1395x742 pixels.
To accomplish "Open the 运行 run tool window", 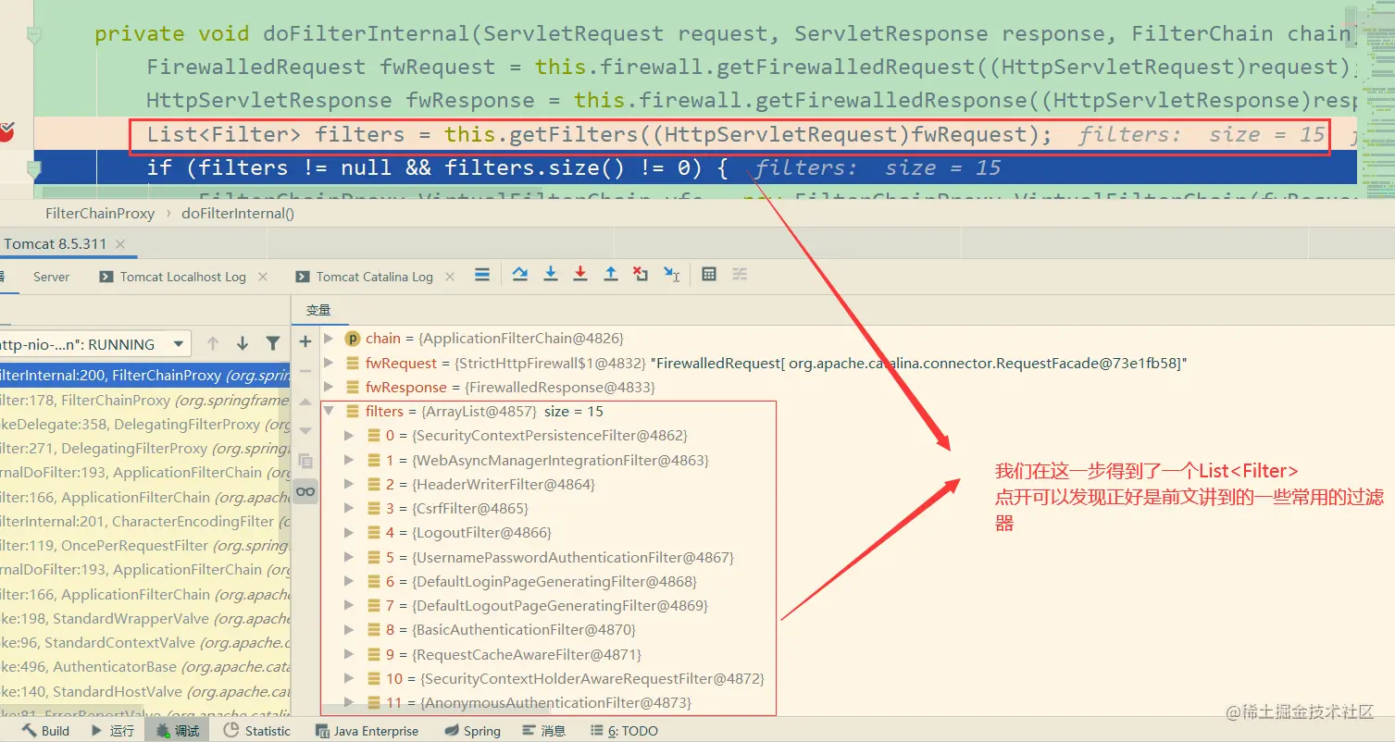I will pyautogui.click(x=112, y=731).
